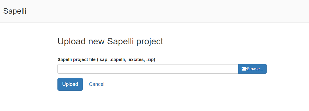Click the Upload button

click(70, 84)
